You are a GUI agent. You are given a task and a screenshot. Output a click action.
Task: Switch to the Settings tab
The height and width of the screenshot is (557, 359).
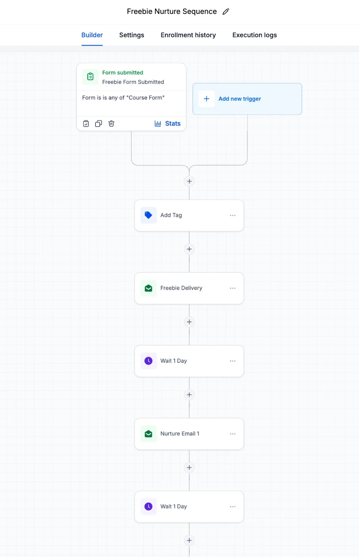pos(132,35)
